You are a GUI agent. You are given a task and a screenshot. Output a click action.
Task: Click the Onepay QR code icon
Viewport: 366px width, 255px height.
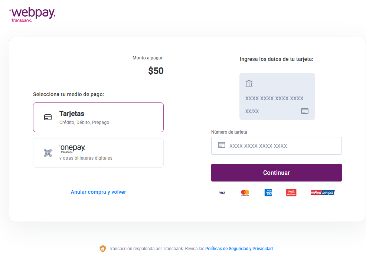(x=48, y=153)
